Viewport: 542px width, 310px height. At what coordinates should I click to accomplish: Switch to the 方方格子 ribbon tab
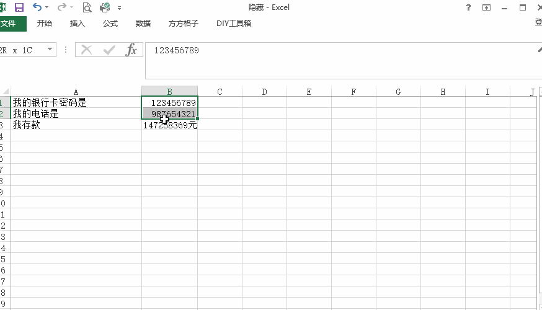183,24
